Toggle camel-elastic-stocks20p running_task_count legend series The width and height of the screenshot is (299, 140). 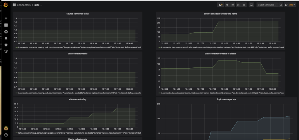[x=79, y=93]
